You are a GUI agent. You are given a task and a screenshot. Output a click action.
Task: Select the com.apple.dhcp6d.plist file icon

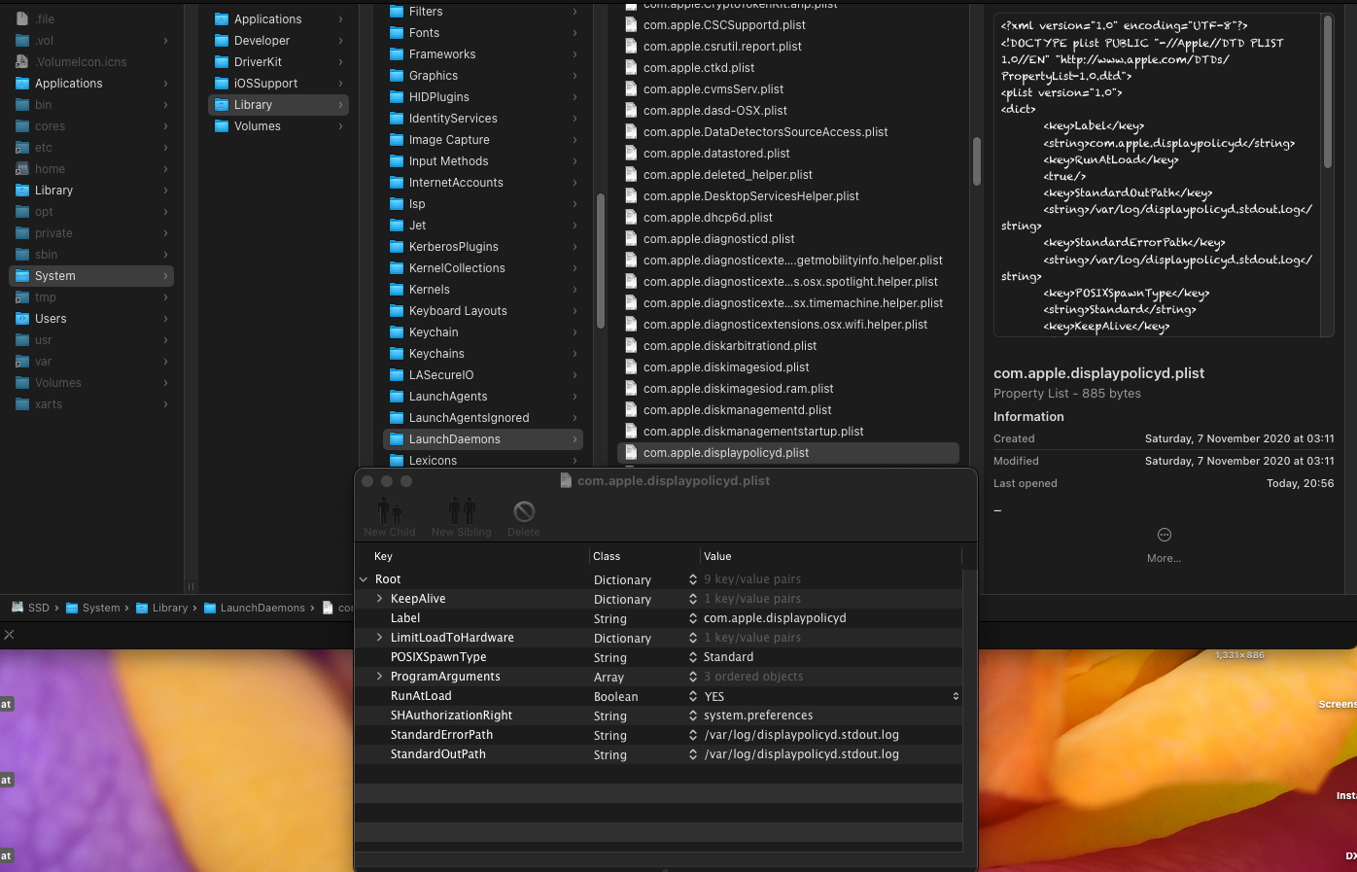(631, 218)
